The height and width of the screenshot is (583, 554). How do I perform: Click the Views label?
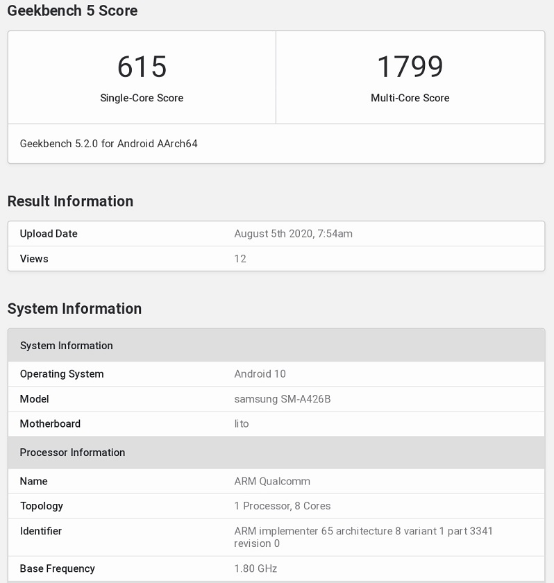[x=34, y=258]
